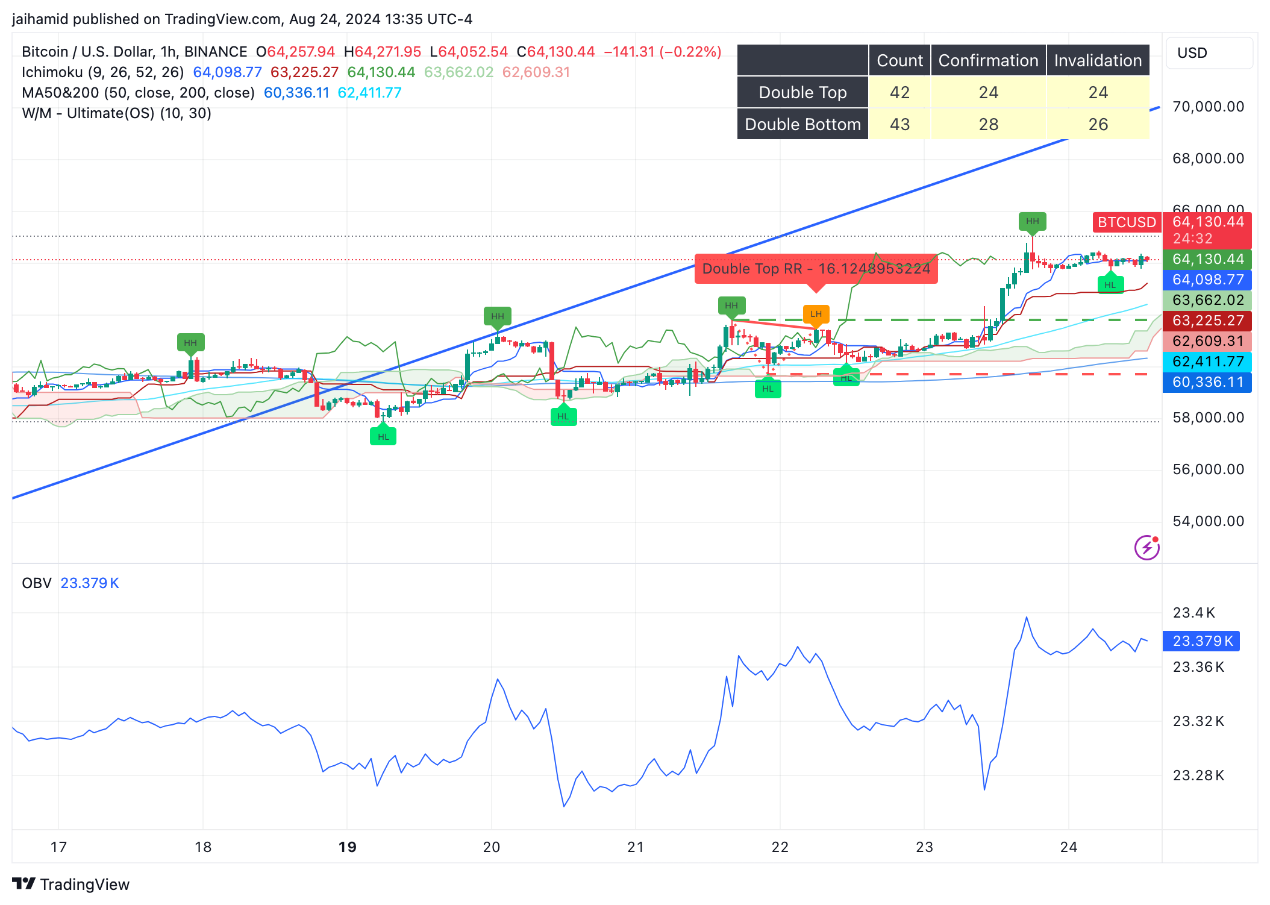Click the purple lightning bolt icon
The image size is (1270, 905).
point(1146,548)
